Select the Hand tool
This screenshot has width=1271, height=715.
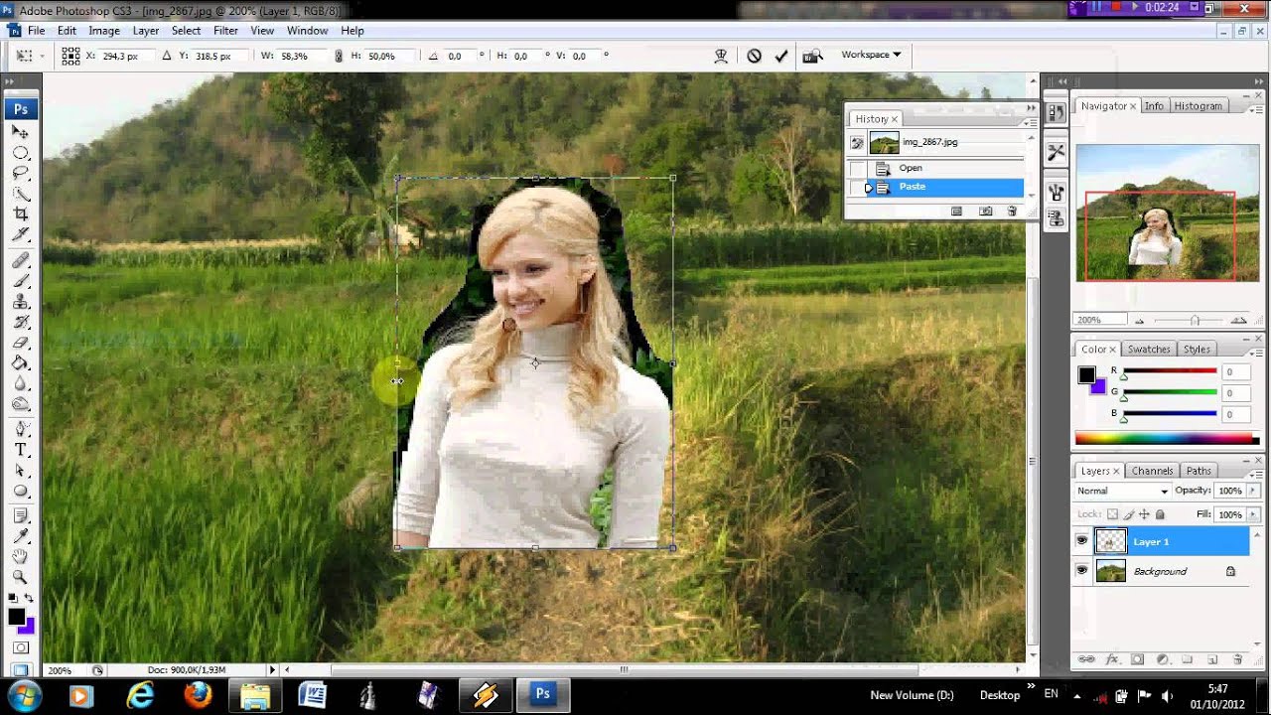(21, 556)
